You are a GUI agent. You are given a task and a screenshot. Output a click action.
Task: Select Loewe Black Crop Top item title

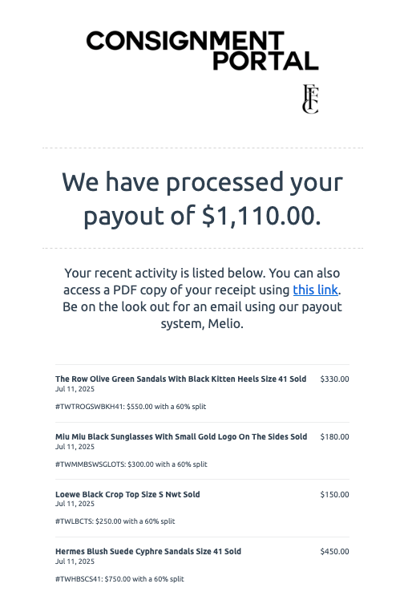pos(127,494)
